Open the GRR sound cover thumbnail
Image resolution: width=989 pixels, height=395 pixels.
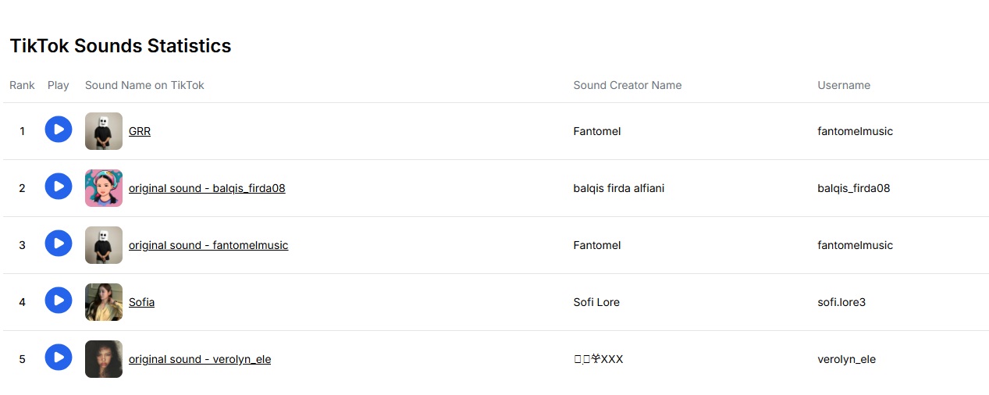[104, 131]
